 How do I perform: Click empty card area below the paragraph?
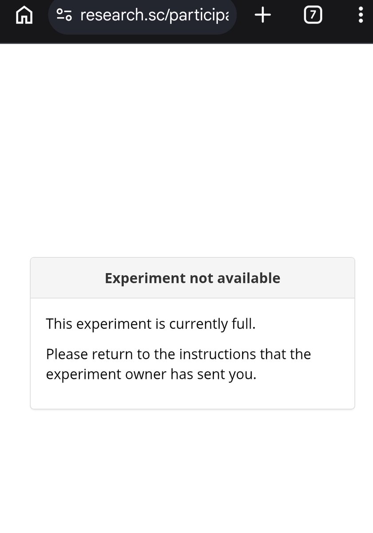(192, 396)
